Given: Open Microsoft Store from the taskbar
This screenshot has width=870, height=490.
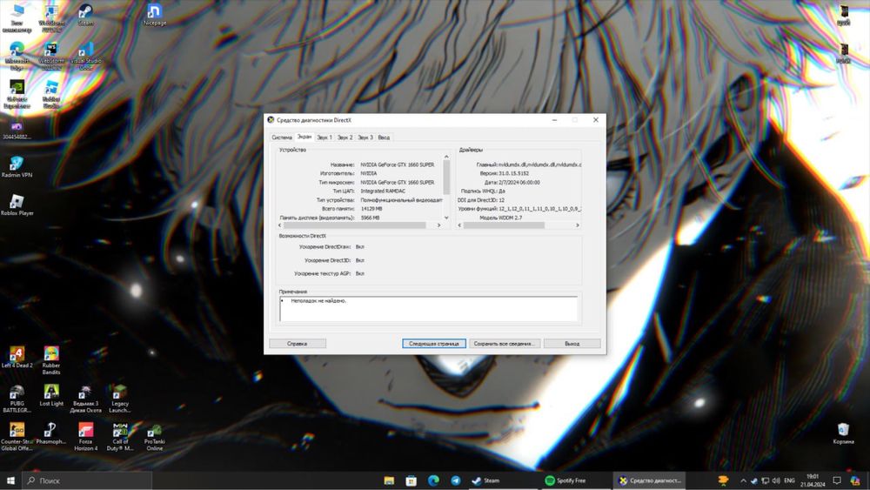Looking at the screenshot, I should pyautogui.click(x=412, y=480).
